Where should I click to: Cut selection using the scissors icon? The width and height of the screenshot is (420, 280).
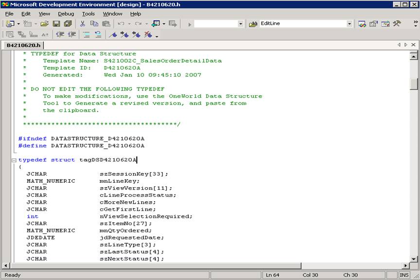point(83,24)
